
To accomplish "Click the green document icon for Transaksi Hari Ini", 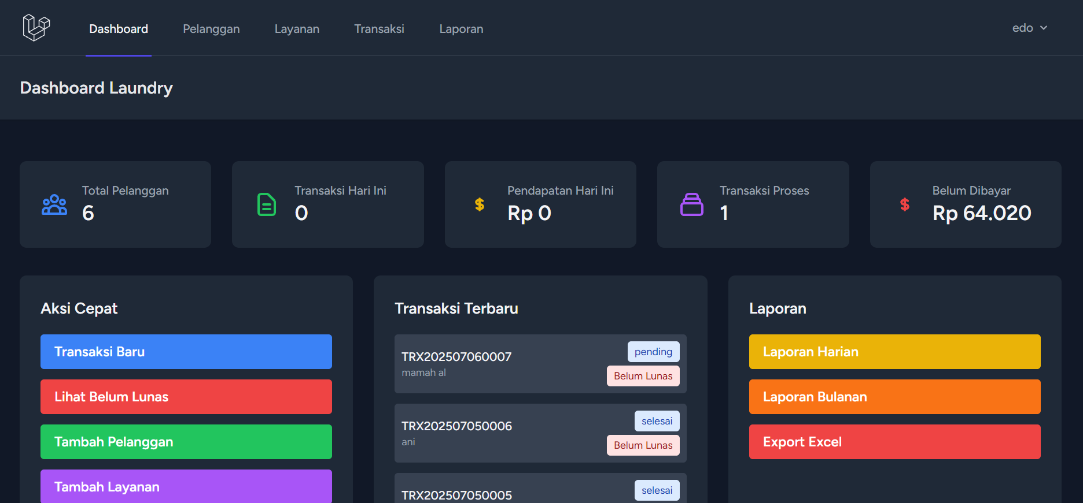I will point(266,204).
